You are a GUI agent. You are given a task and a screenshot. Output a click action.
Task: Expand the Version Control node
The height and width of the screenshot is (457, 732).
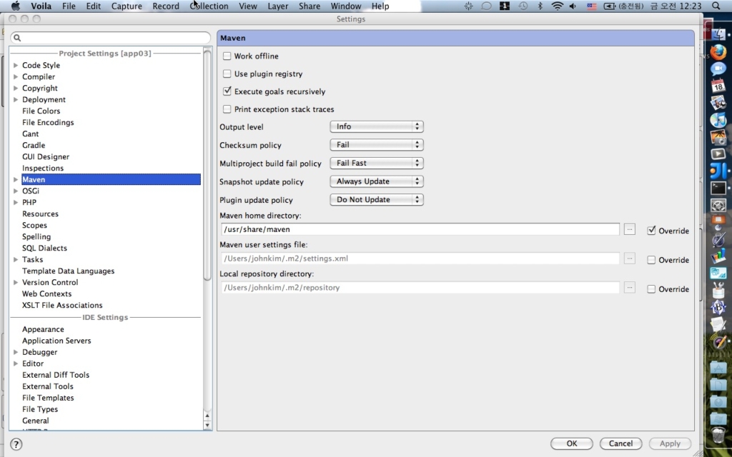click(x=16, y=282)
